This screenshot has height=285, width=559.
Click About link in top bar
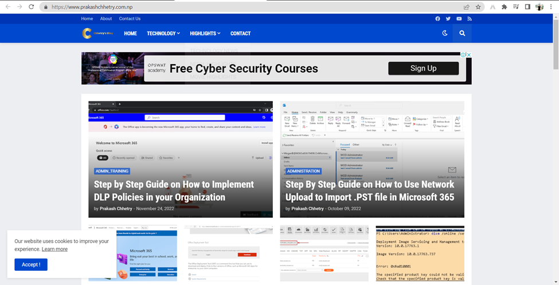point(106,18)
